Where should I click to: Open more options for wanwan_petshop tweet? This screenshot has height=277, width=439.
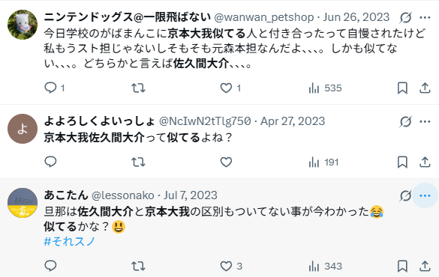click(x=425, y=17)
